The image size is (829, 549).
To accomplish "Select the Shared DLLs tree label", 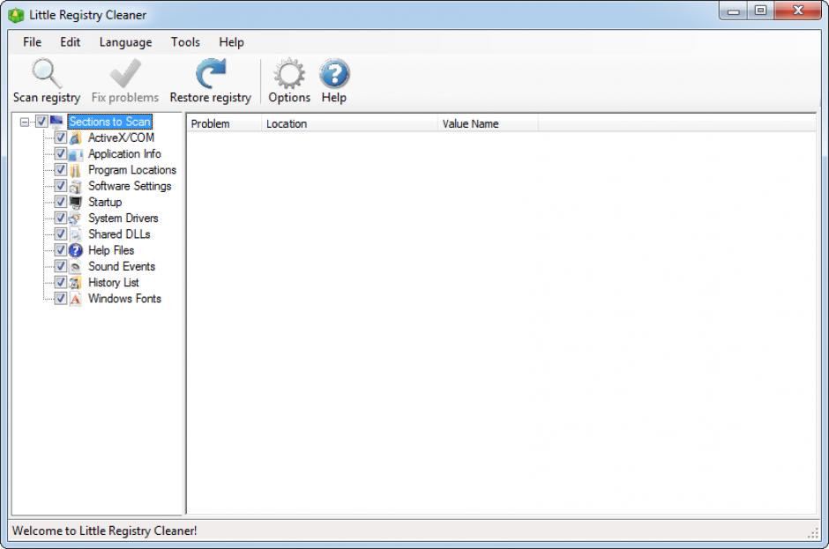I will (x=119, y=234).
